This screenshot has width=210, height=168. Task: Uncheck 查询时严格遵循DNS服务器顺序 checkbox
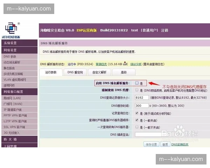pos(137,120)
